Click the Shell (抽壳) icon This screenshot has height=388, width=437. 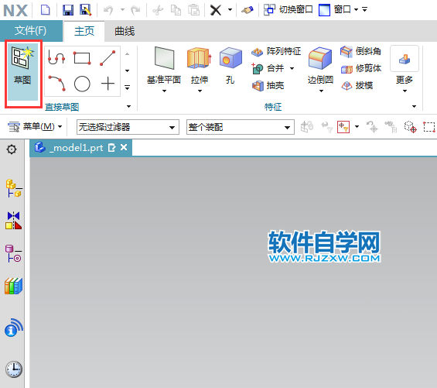[258, 85]
